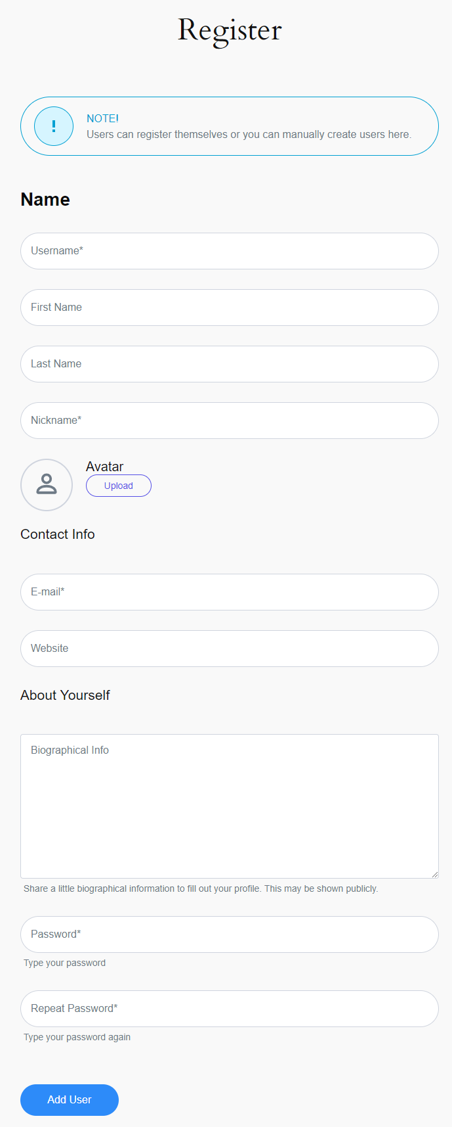
Task: Click inside the Biographical Info textarea
Action: pyautogui.click(x=230, y=806)
